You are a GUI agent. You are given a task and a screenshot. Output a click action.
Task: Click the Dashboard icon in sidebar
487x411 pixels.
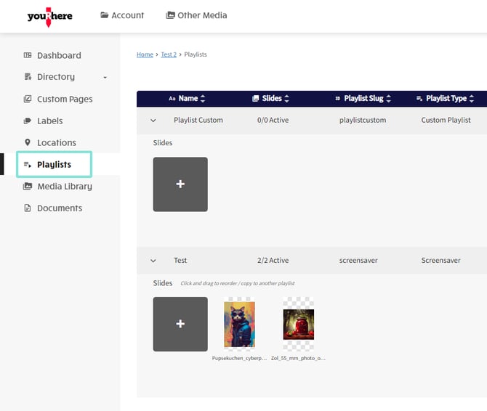pos(28,55)
